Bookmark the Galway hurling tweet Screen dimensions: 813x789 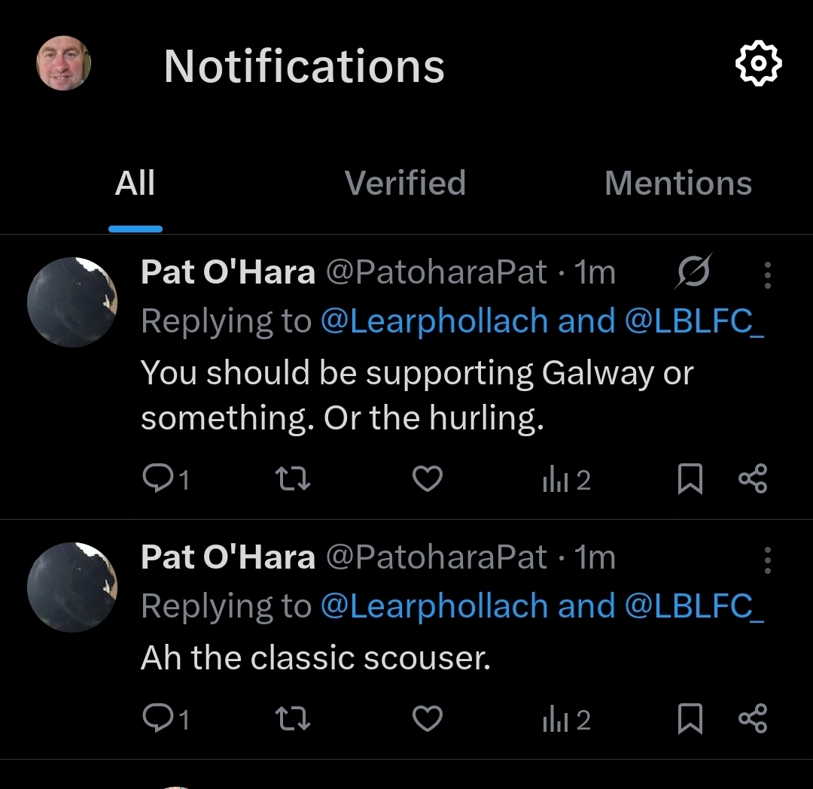690,479
